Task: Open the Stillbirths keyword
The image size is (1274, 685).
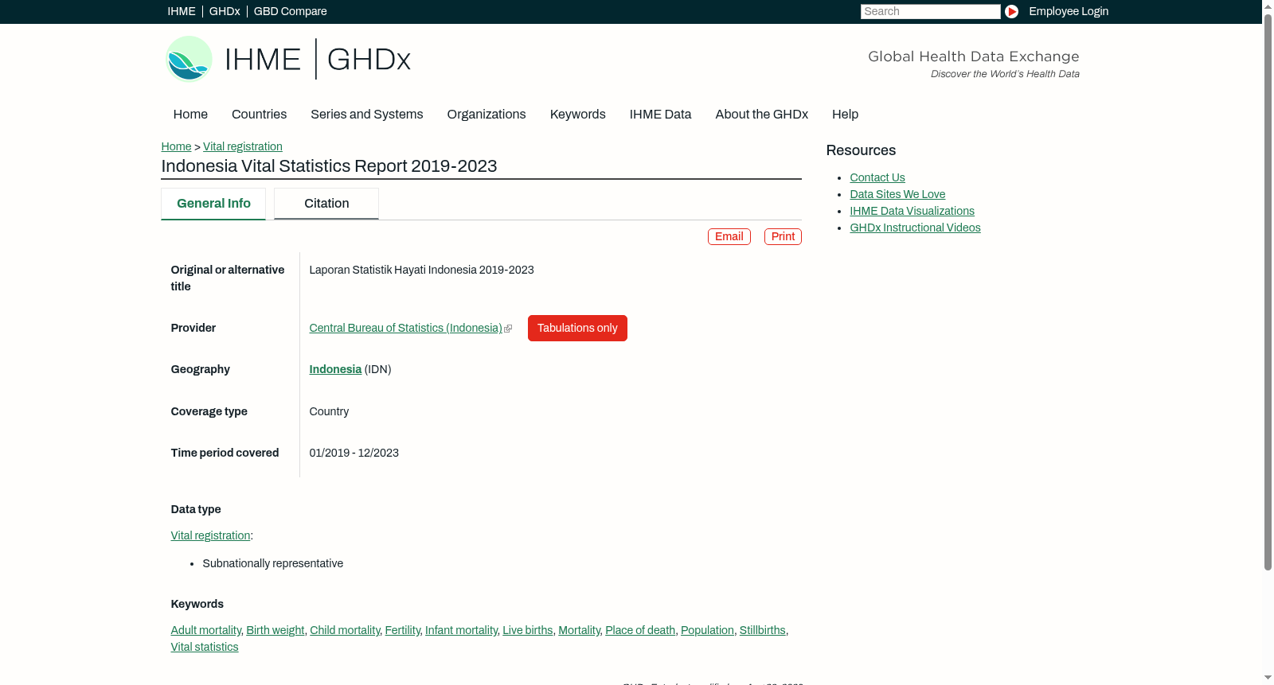Action: (762, 630)
